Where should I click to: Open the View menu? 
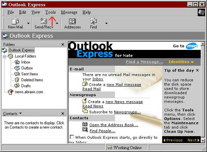(x=36, y=12)
